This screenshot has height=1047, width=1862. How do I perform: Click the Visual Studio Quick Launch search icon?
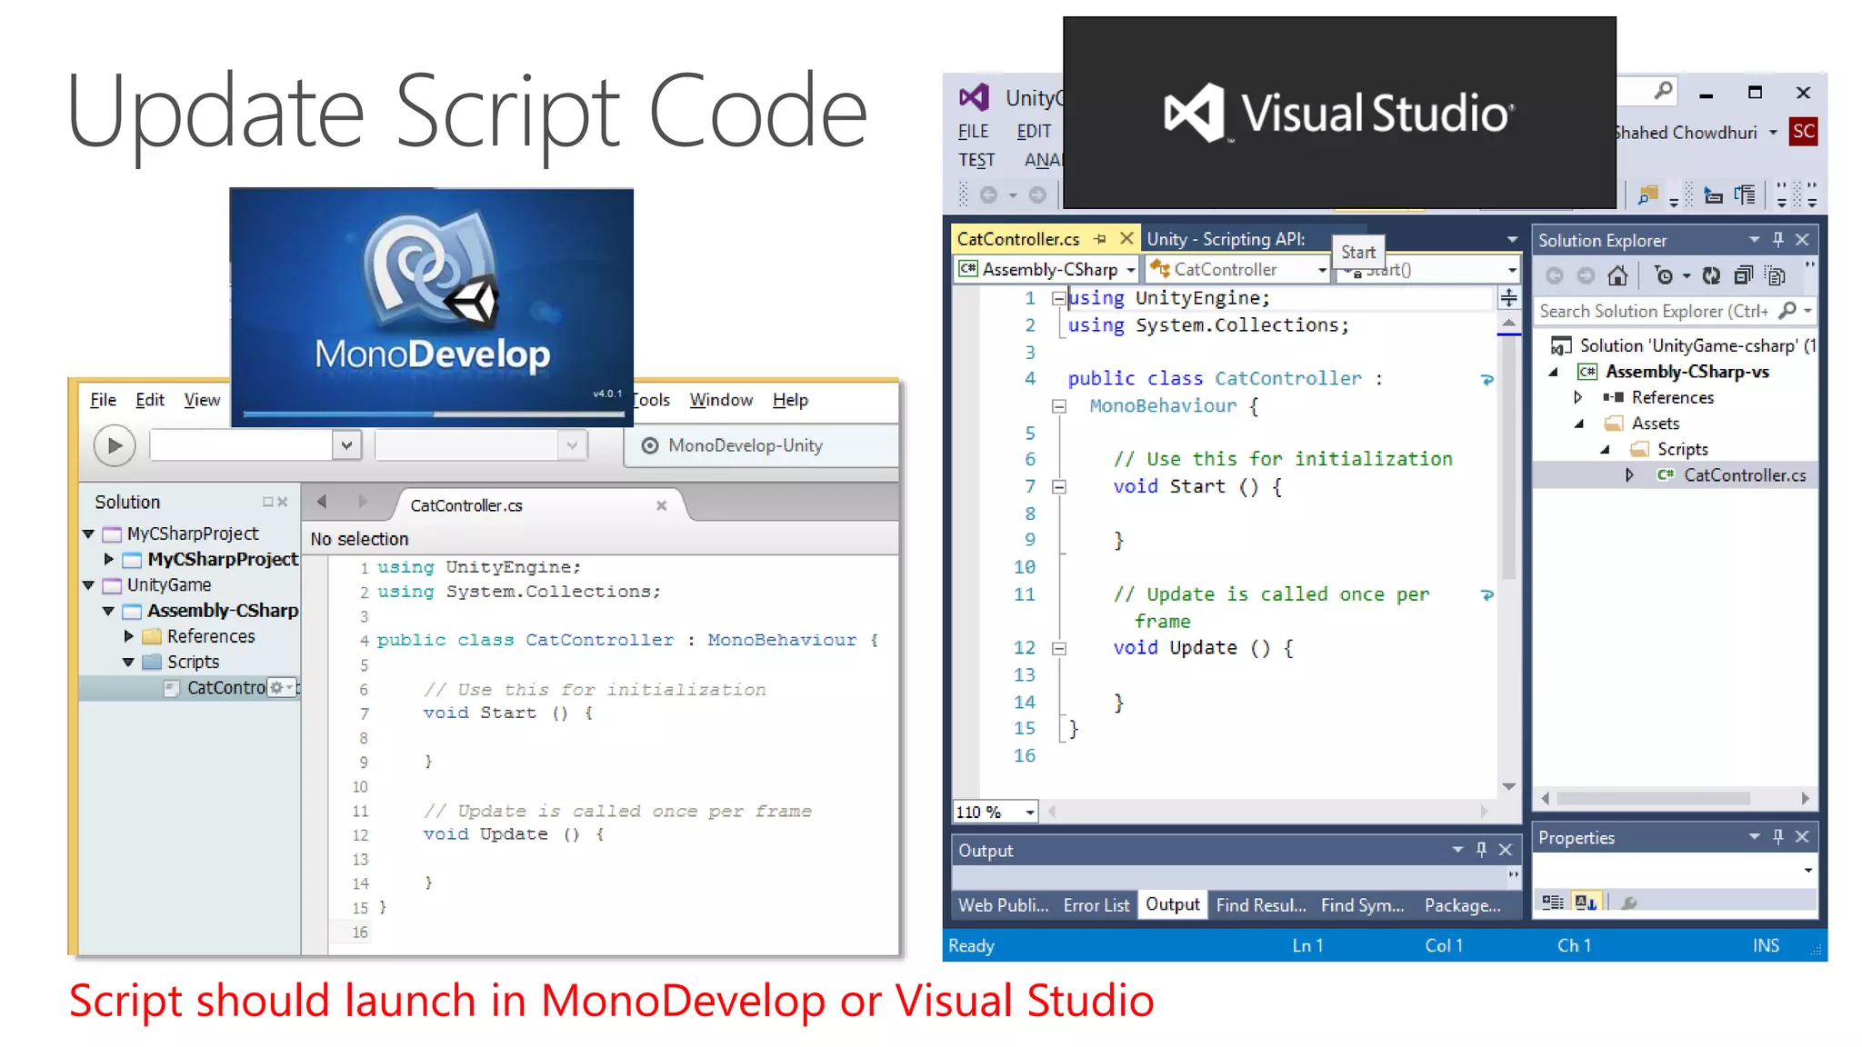point(1663,90)
